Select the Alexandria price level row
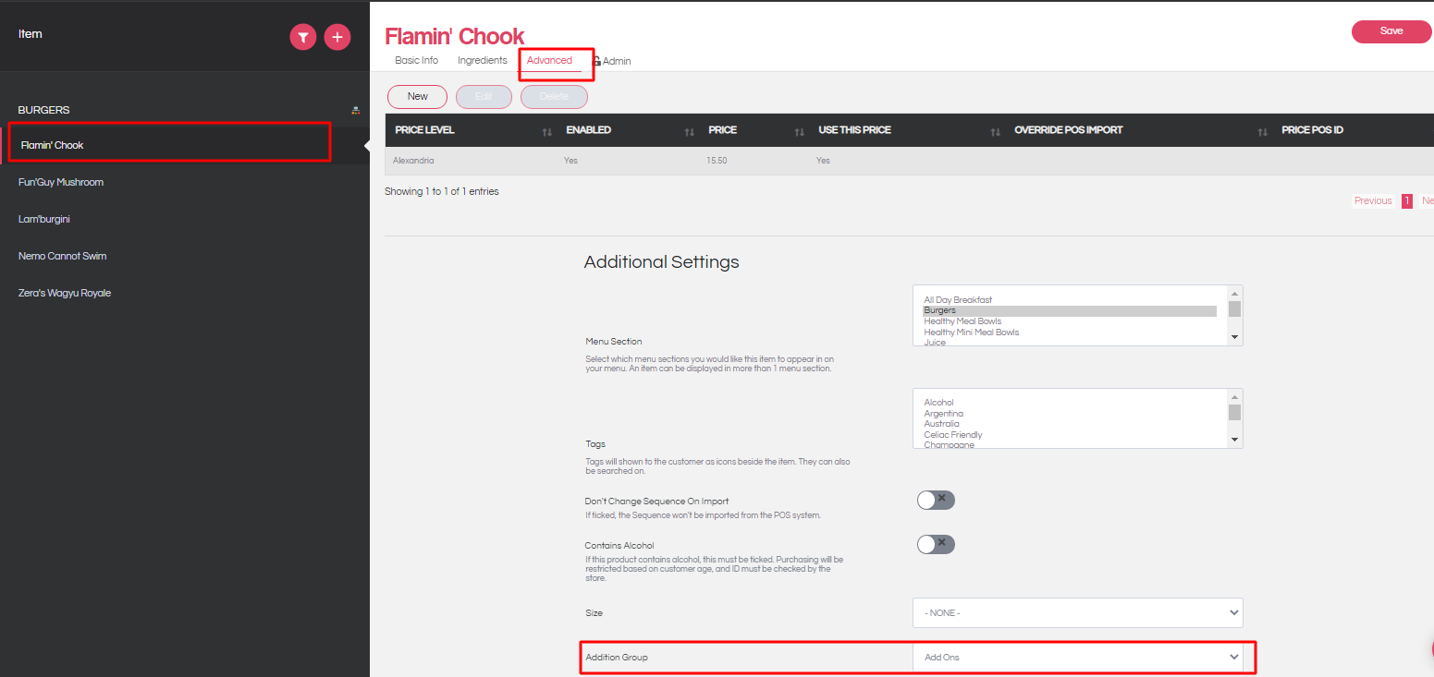This screenshot has width=1434, height=677. (909, 161)
